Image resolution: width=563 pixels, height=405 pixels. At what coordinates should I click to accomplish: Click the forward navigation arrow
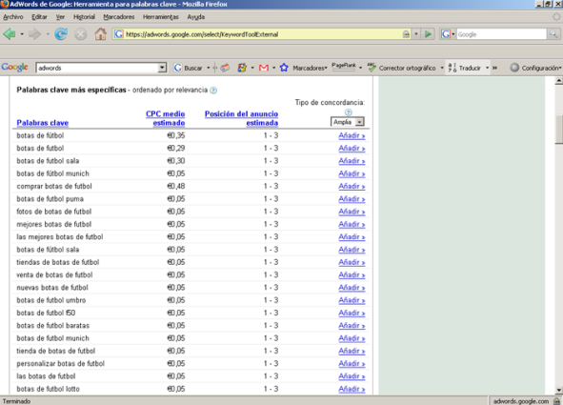pos(35,34)
